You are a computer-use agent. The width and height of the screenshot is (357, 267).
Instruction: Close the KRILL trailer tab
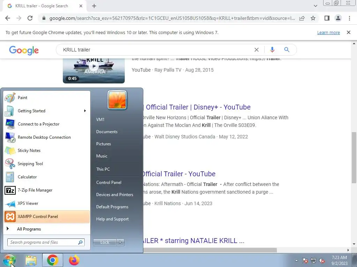(x=81, y=6)
